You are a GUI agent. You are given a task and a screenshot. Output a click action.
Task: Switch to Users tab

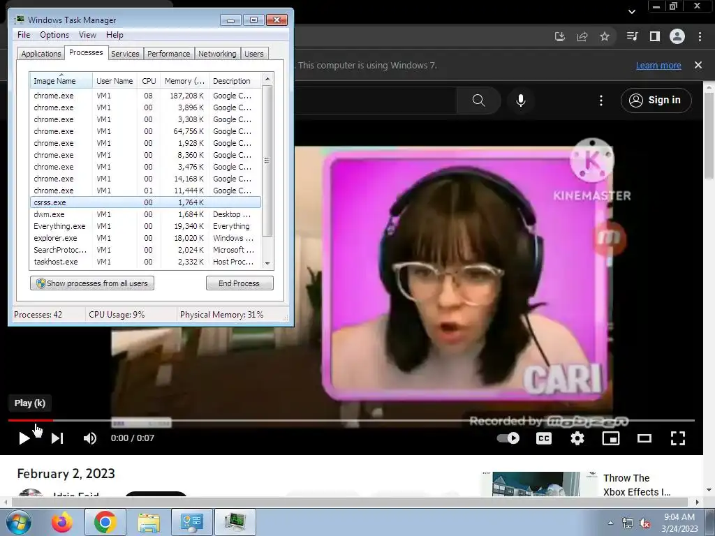click(x=254, y=54)
